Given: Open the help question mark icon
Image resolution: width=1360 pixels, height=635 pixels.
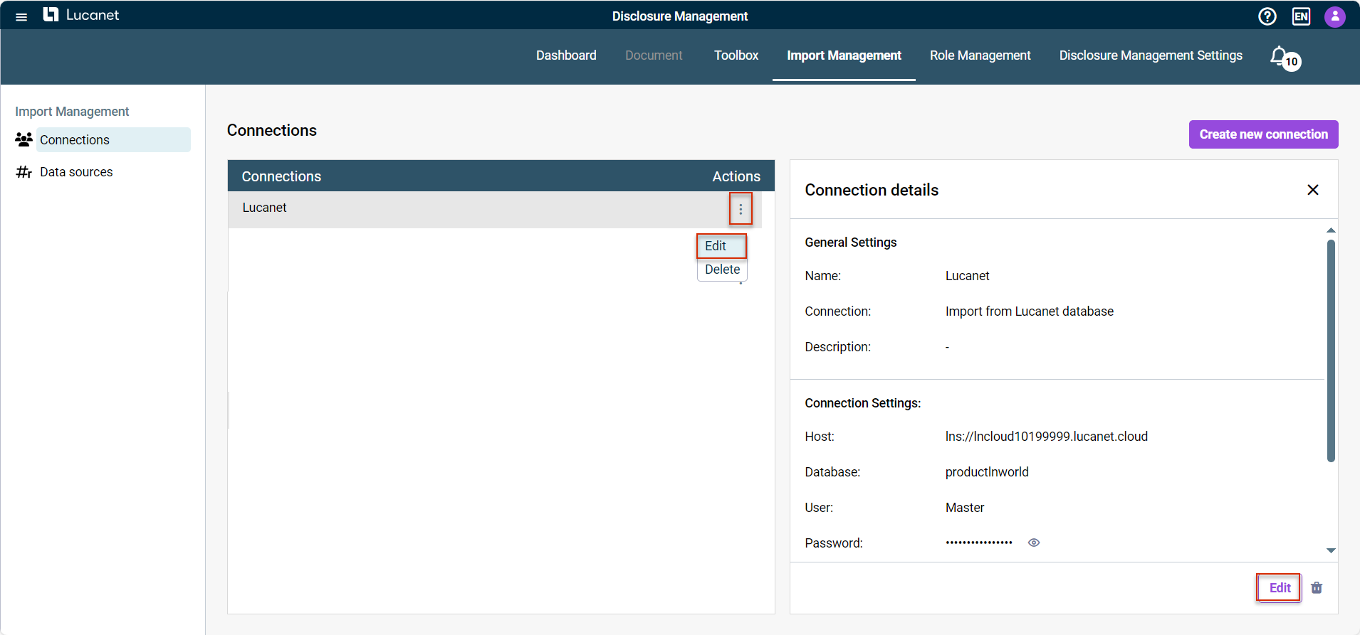Looking at the screenshot, I should [1267, 16].
